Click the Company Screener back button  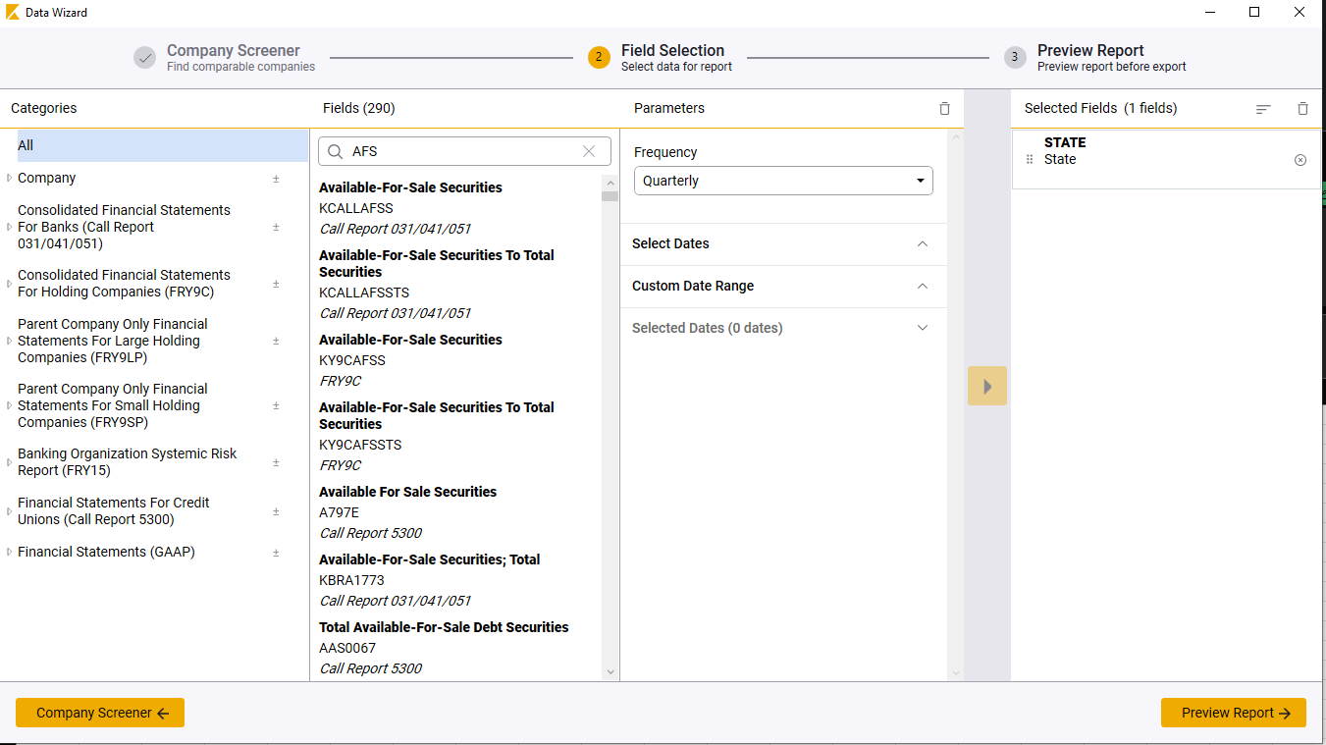(99, 713)
